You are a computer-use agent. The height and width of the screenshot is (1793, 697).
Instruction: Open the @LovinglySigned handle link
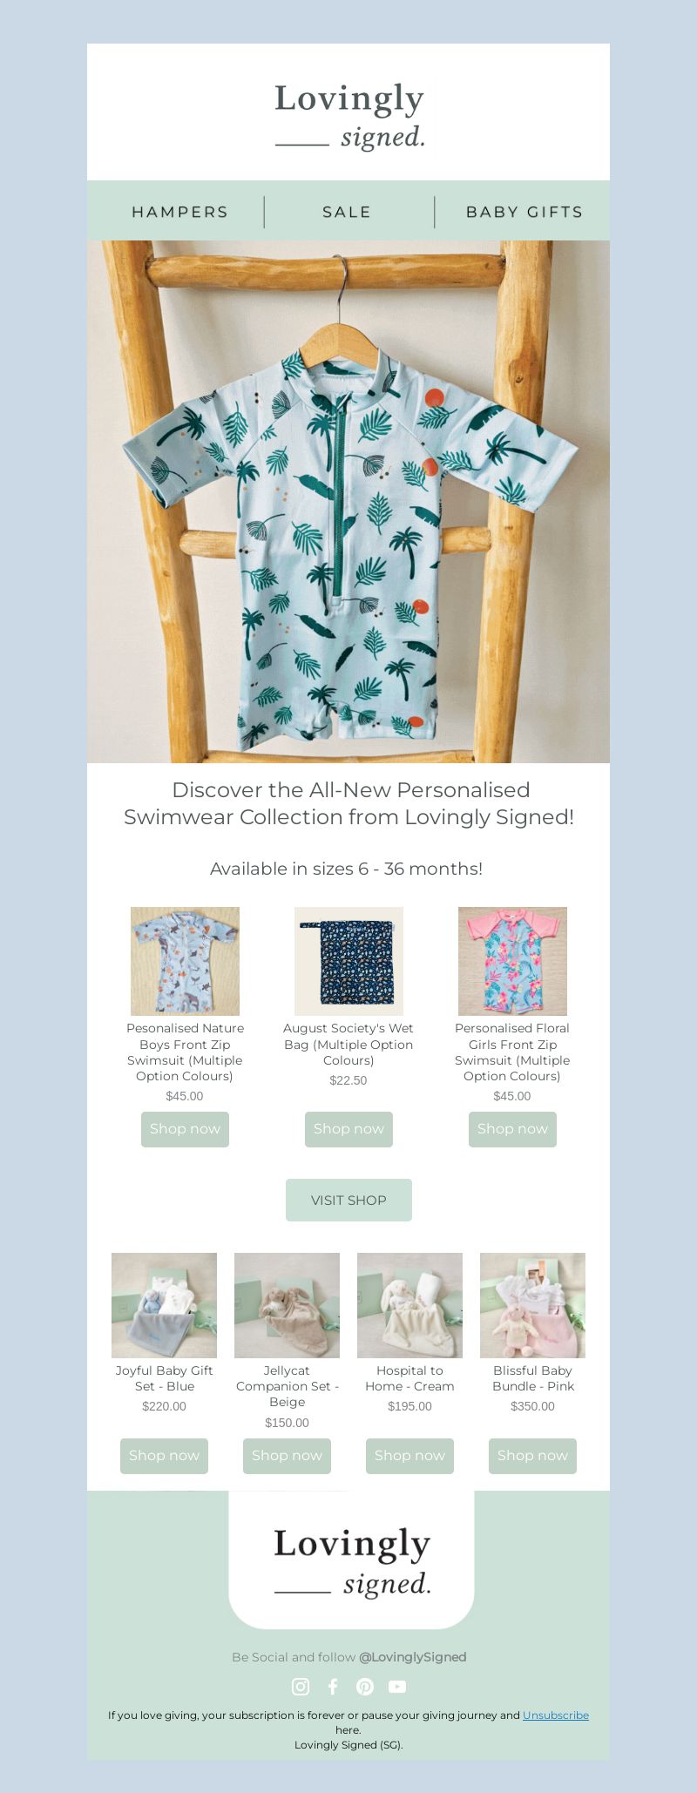(x=413, y=1657)
